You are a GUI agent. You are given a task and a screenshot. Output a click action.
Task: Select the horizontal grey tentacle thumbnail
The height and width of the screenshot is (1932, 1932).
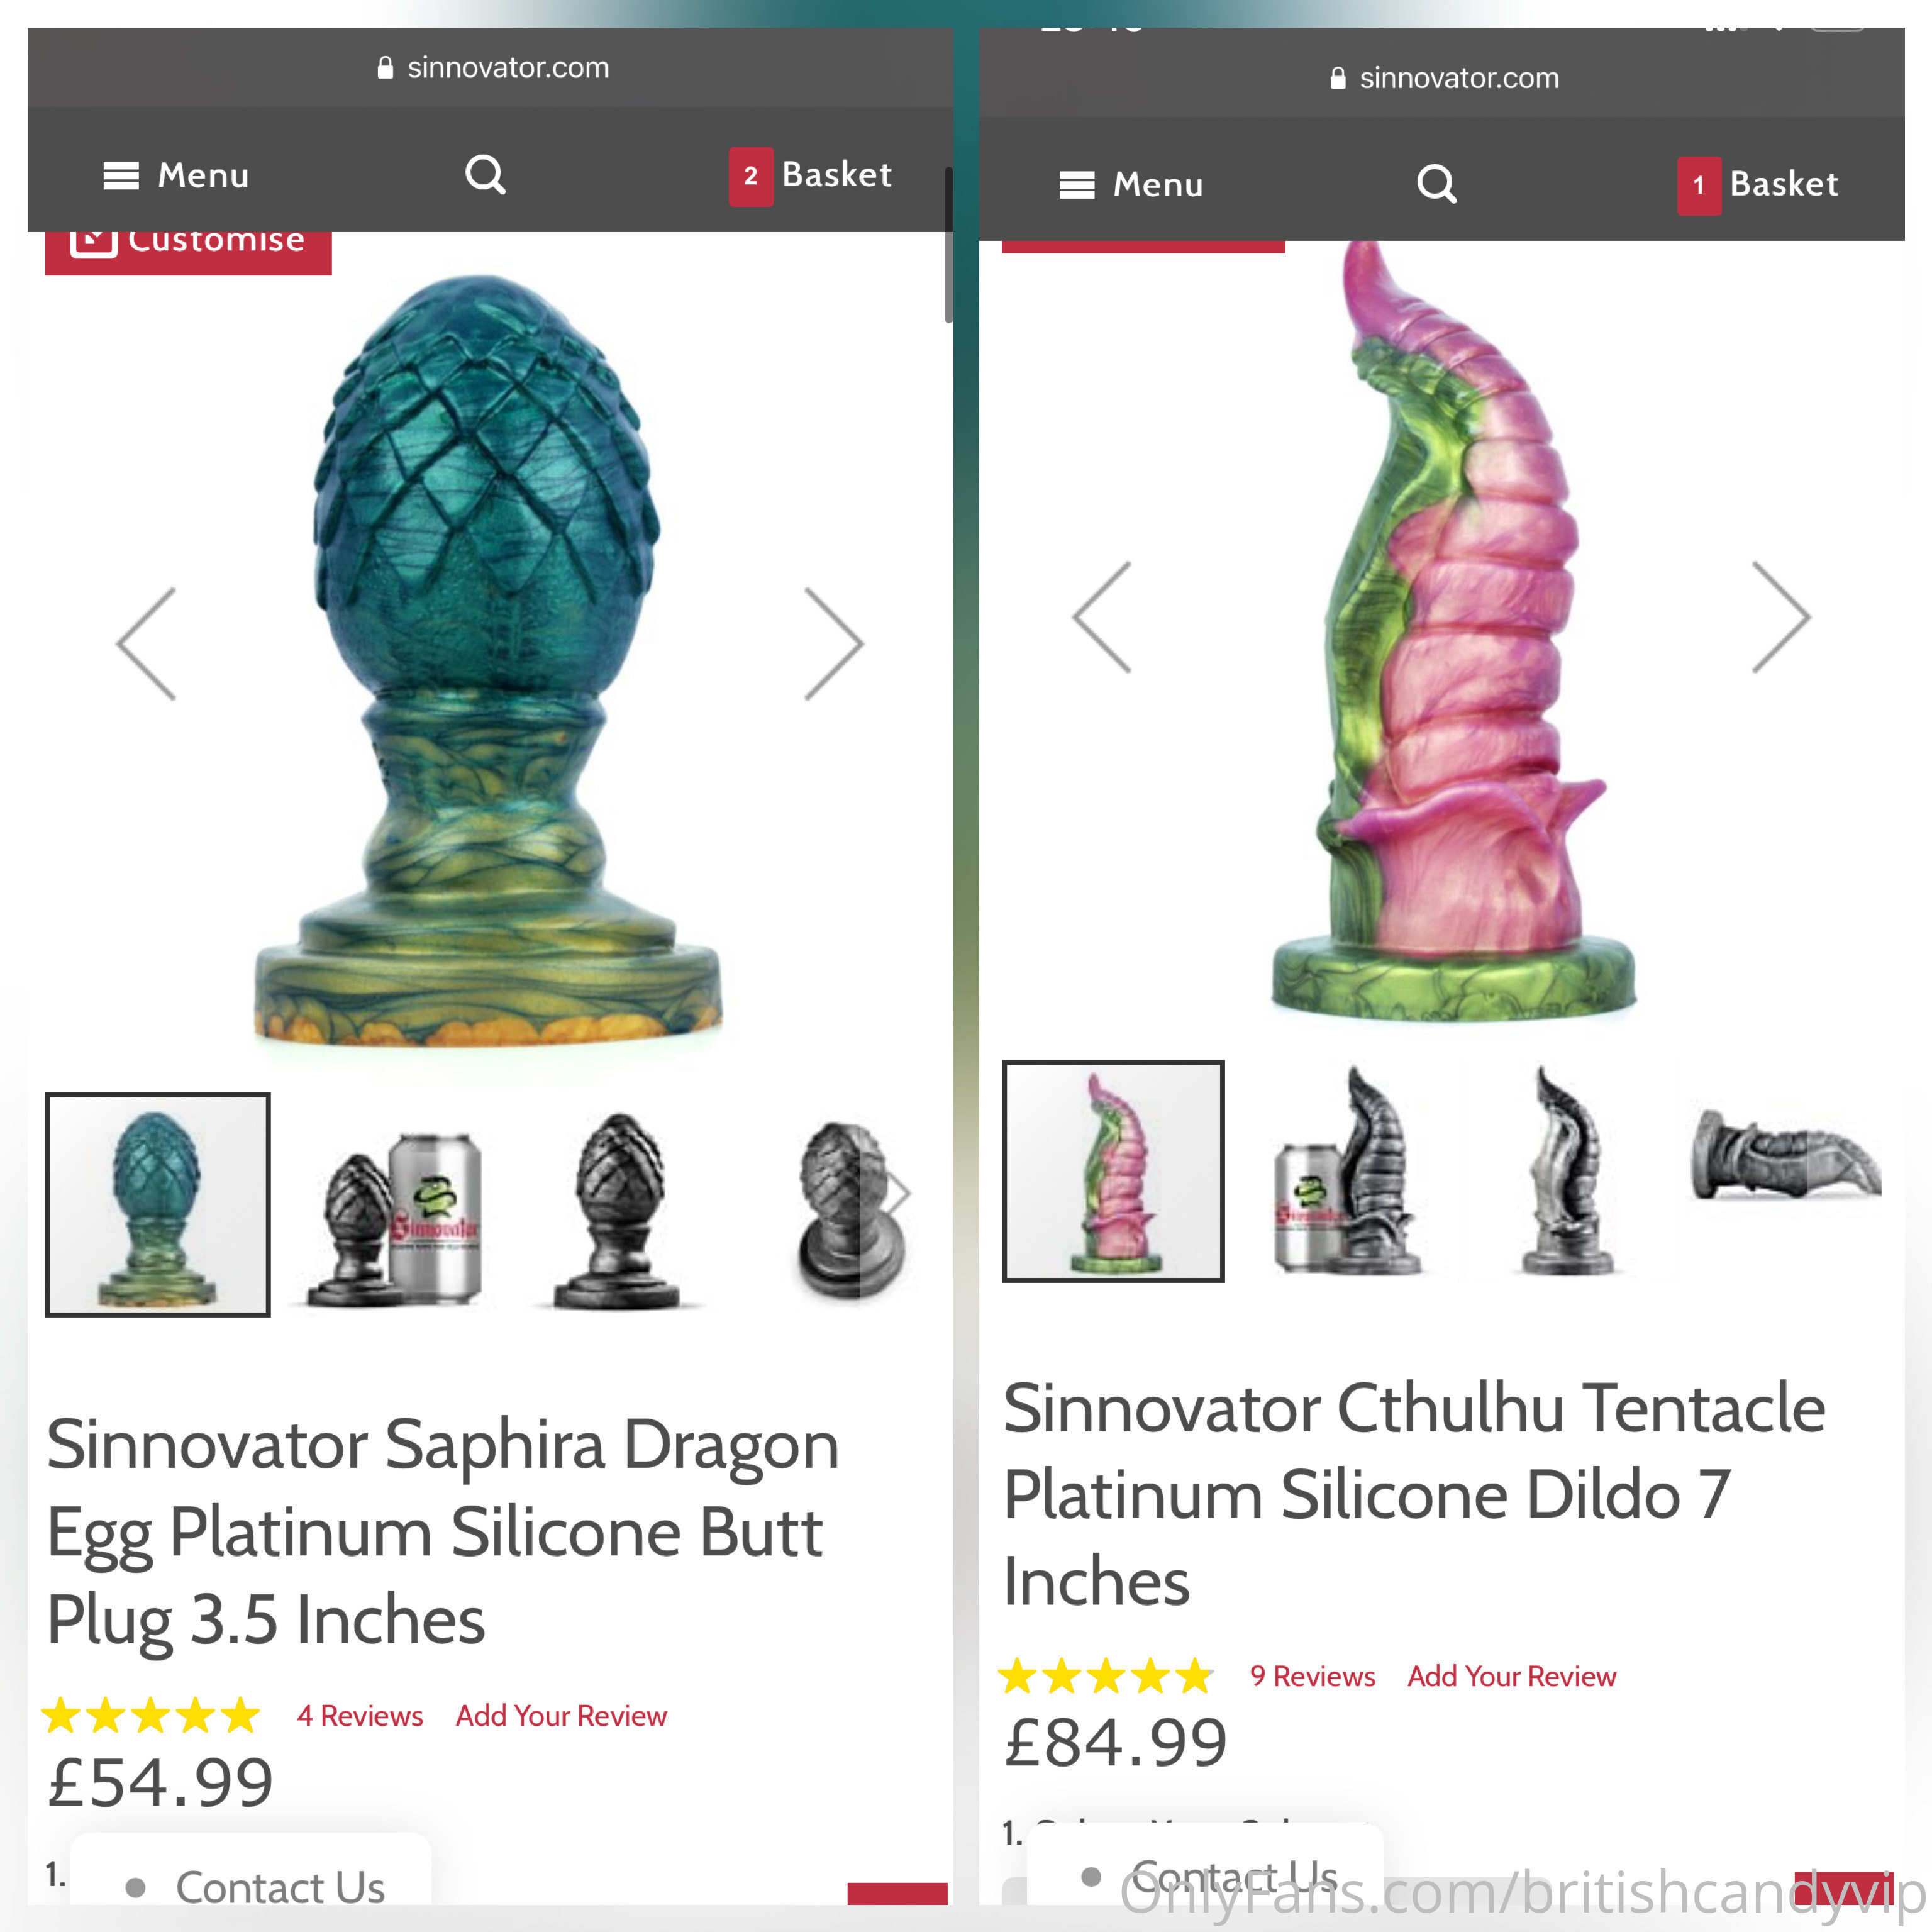click(x=1786, y=1160)
